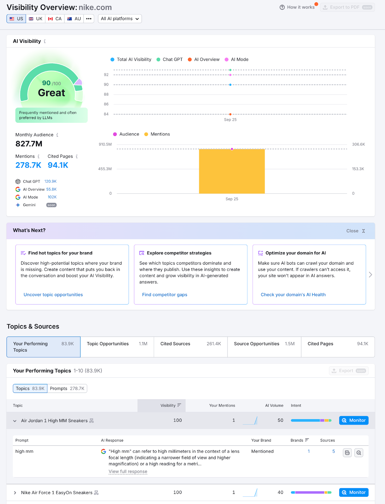Click the Find hot topics card icon
This screenshot has width=385, height=504.
(x=23, y=253)
